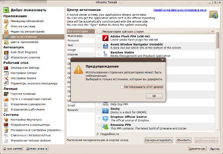Click the Adobe Flash PPA icon

105,38
